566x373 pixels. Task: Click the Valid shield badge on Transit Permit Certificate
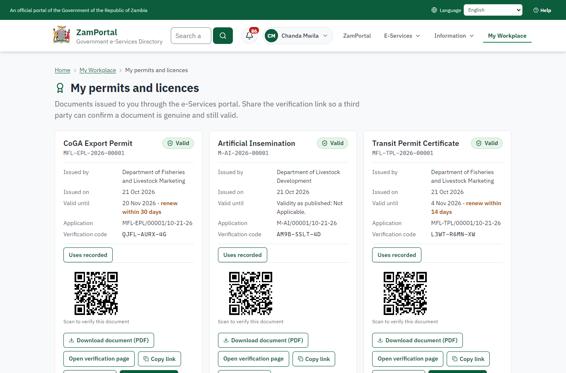pyautogui.click(x=487, y=143)
